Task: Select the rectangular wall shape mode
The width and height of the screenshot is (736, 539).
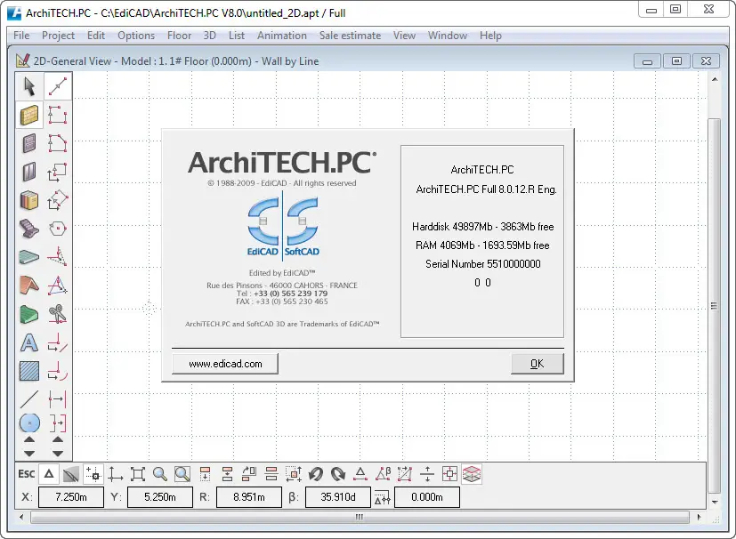Action: pos(58,115)
